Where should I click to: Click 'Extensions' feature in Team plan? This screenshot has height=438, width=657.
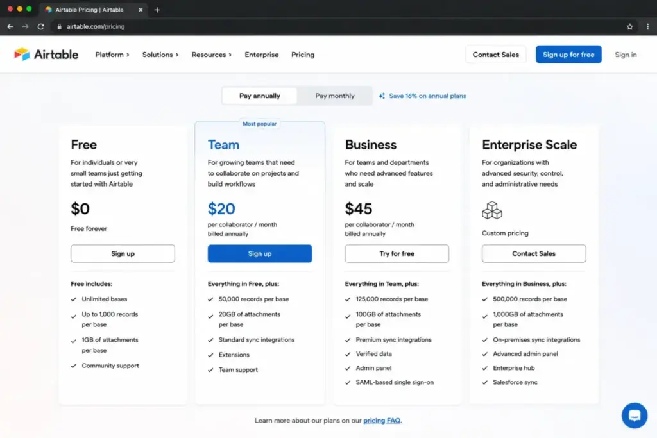234,355
